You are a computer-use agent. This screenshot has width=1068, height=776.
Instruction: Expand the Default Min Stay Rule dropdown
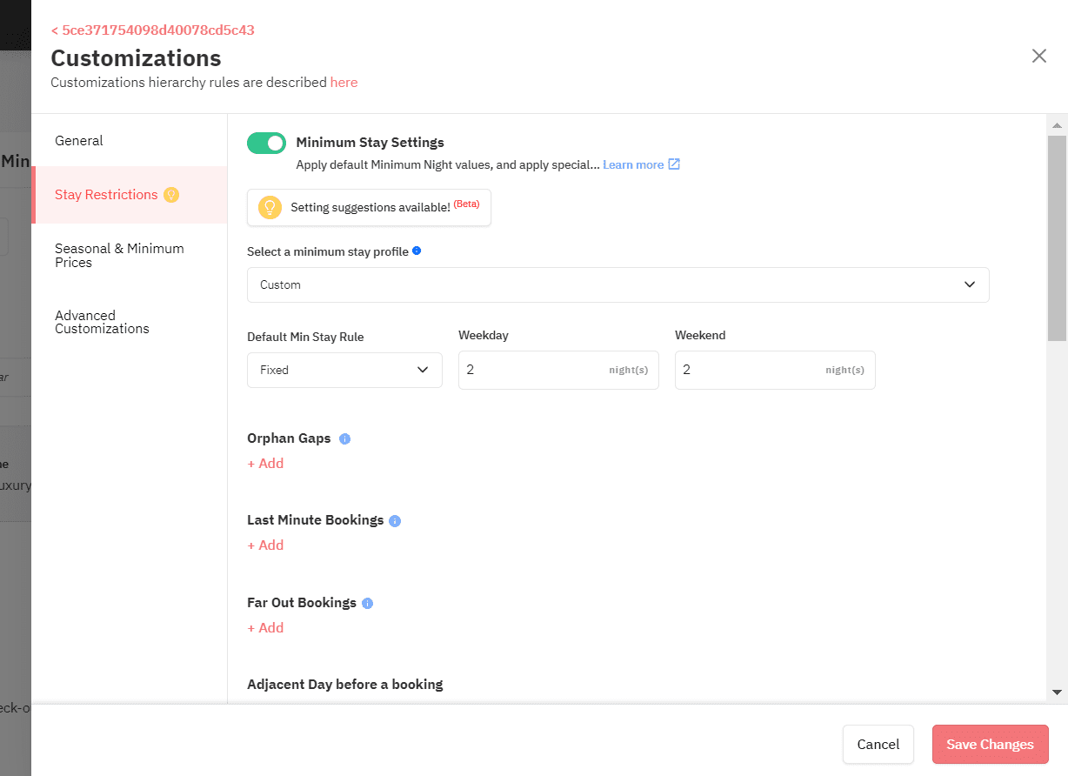344,370
